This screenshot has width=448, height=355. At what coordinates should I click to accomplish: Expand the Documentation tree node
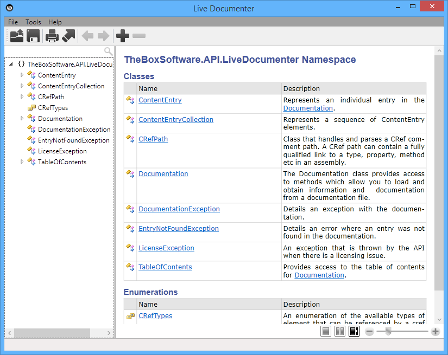[x=22, y=118]
